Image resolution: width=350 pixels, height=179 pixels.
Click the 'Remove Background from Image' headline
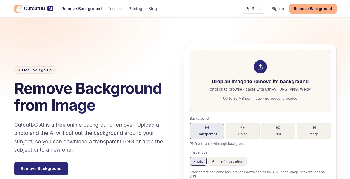tap(88, 97)
